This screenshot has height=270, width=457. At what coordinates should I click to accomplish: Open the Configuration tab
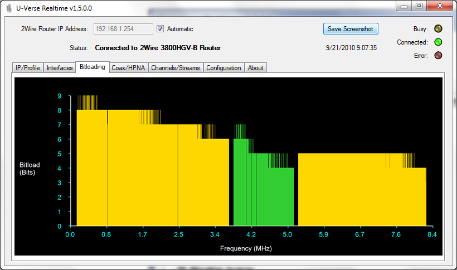[x=223, y=67]
